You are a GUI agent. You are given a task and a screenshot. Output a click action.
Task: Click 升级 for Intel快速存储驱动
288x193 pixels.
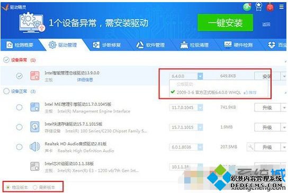pyautogui.click(x=267, y=127)
